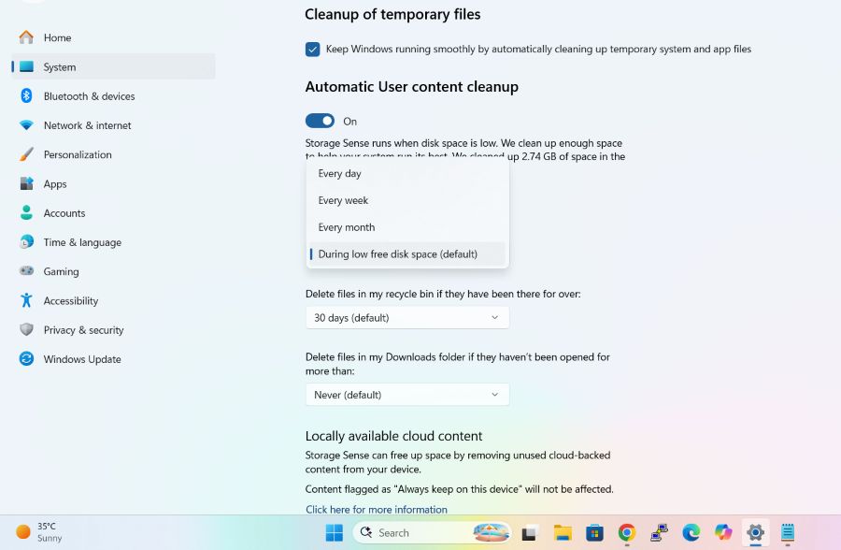The height and width of the screenshot is (550, 841).
Task: Choose During low free disk space option
Action: [407, 254]
